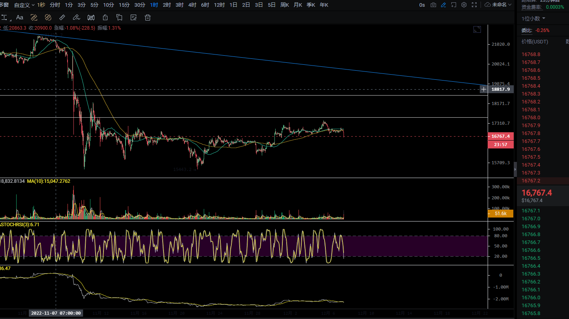Click the side panel collapse handle

515,169
